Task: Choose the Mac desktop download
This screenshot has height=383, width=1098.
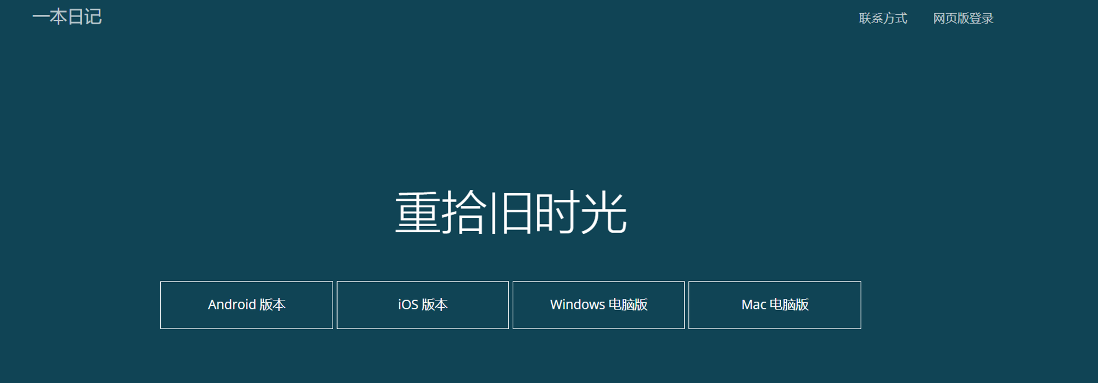Action: coord(775,305)
